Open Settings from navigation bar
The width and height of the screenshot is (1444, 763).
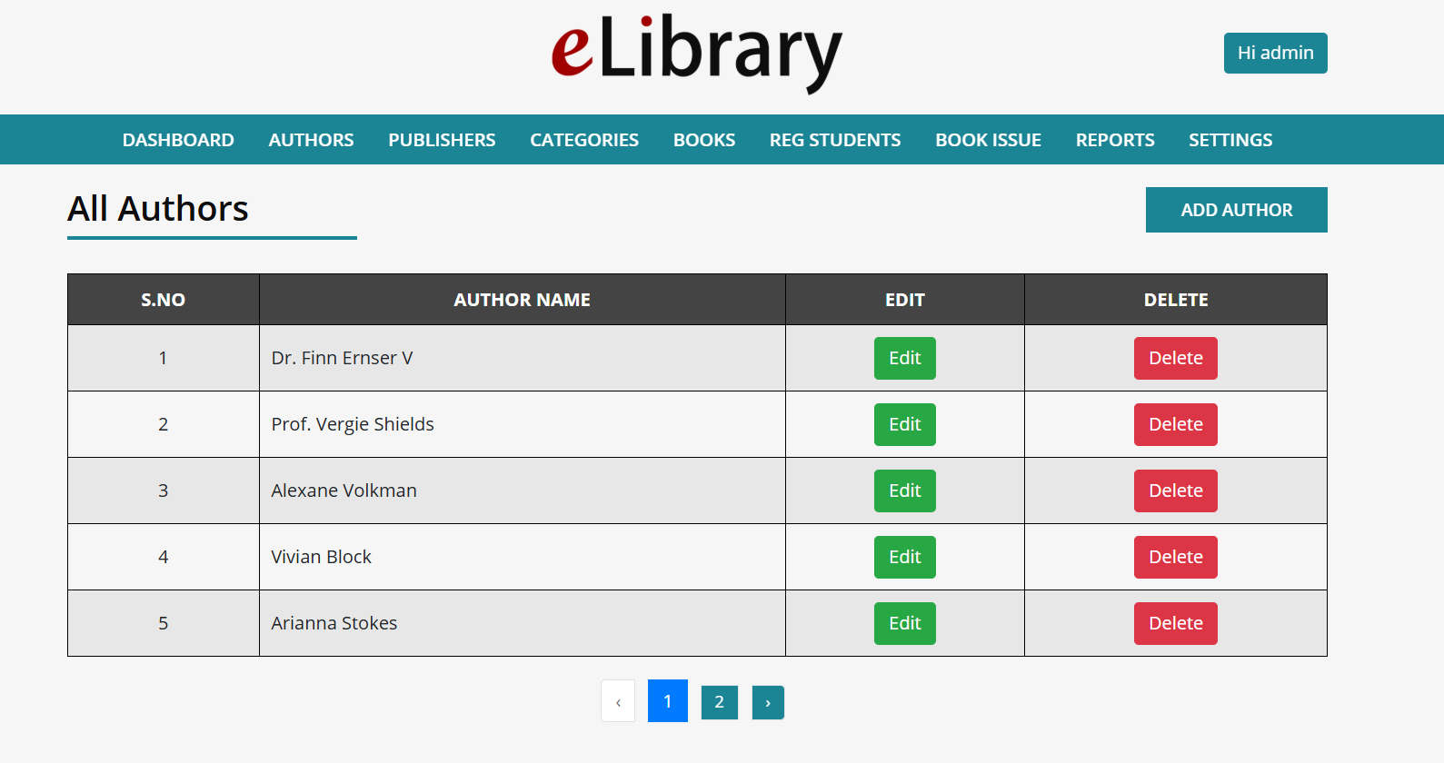1230,140
